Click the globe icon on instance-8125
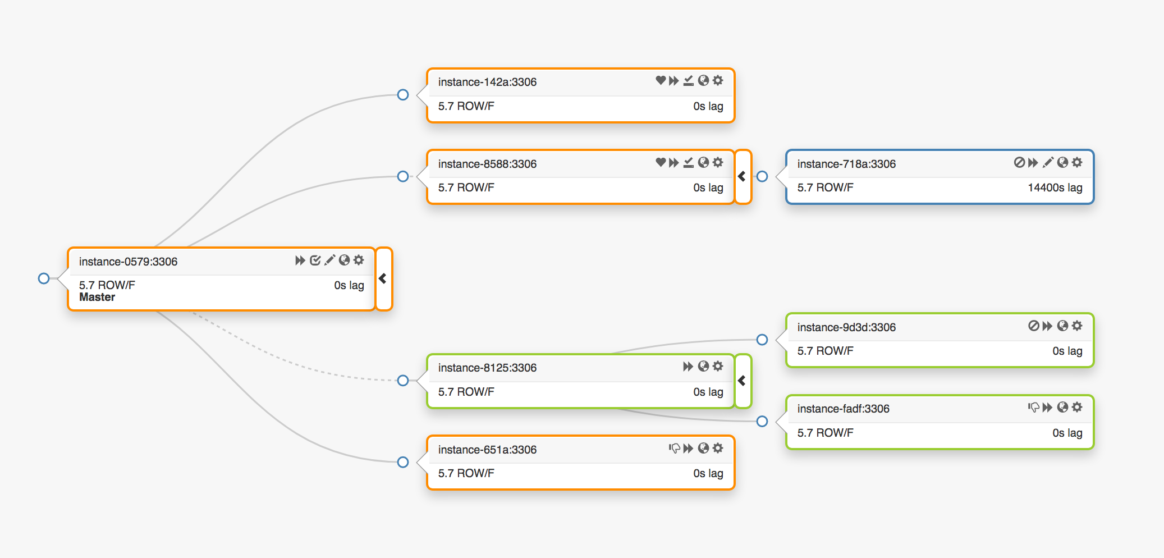Viewport: 1164px width, 558px height. tap(703, 367)
